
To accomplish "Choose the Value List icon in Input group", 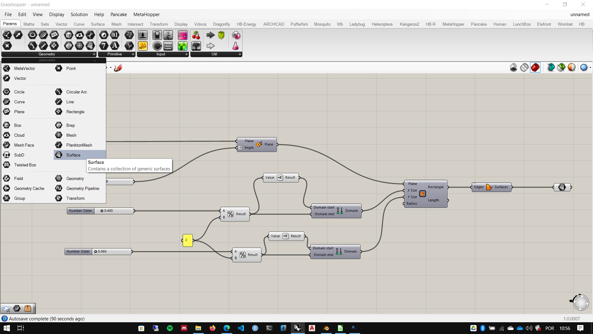I will (x=168, y=46).
